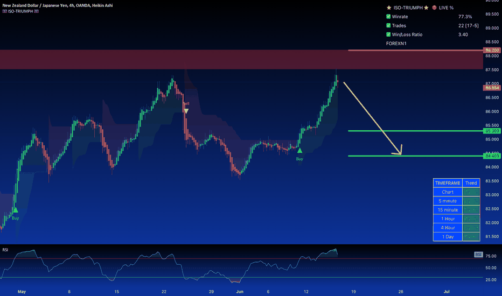Click the 85.300 green target price label

coord(492,131)
